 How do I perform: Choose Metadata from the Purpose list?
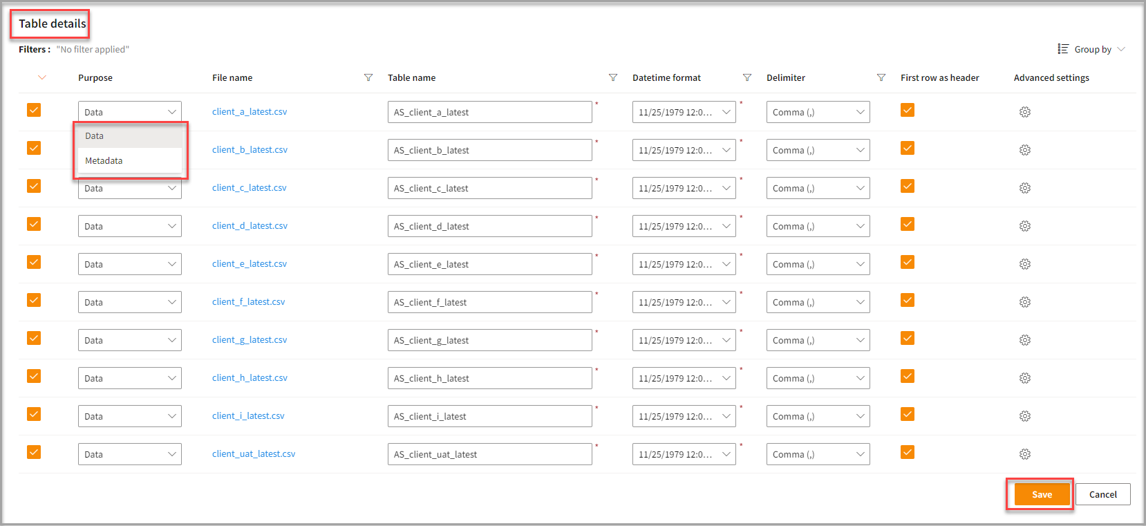tap(104, 160)
